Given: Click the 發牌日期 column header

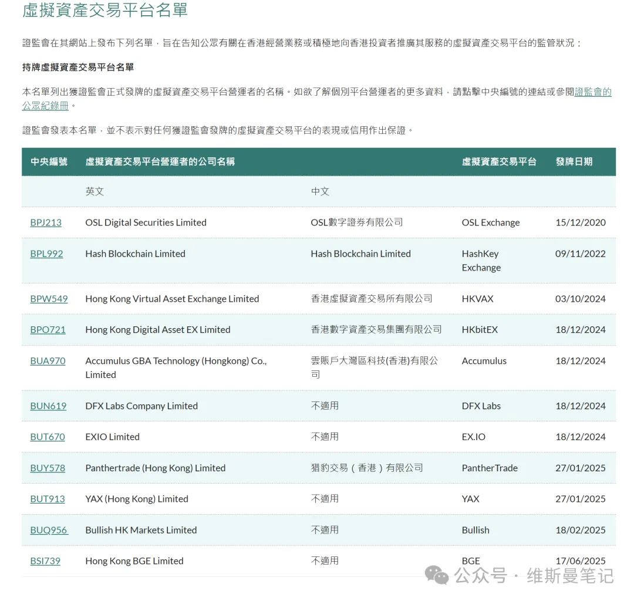Looking at the screenshot, I should [x=574, y=161].
